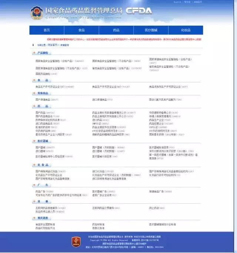Screen dimensions: 237x253
Task: Open the 进口化妆品 link
Action: [103, 171]
